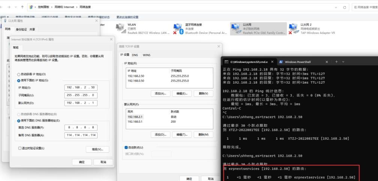Click 网络和 Internet breadcrumb
The width and height of the screenshot is (378, 181).
click(x=64, y=7)
